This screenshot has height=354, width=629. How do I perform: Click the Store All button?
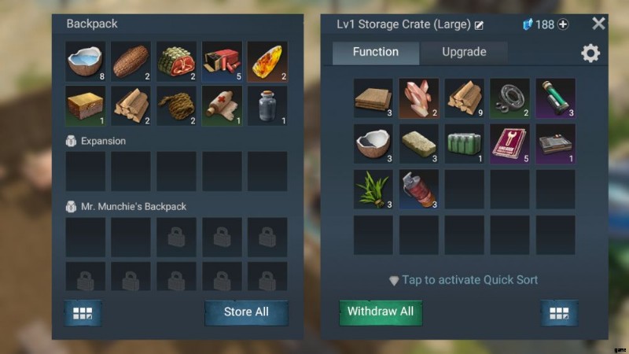[x=246, y=312]
